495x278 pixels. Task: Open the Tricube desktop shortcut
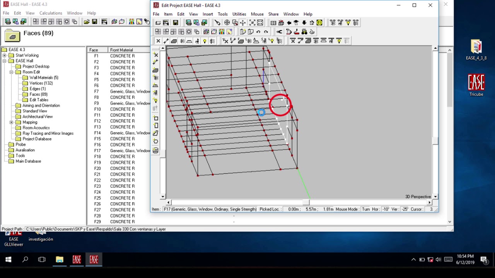[476, 85]
